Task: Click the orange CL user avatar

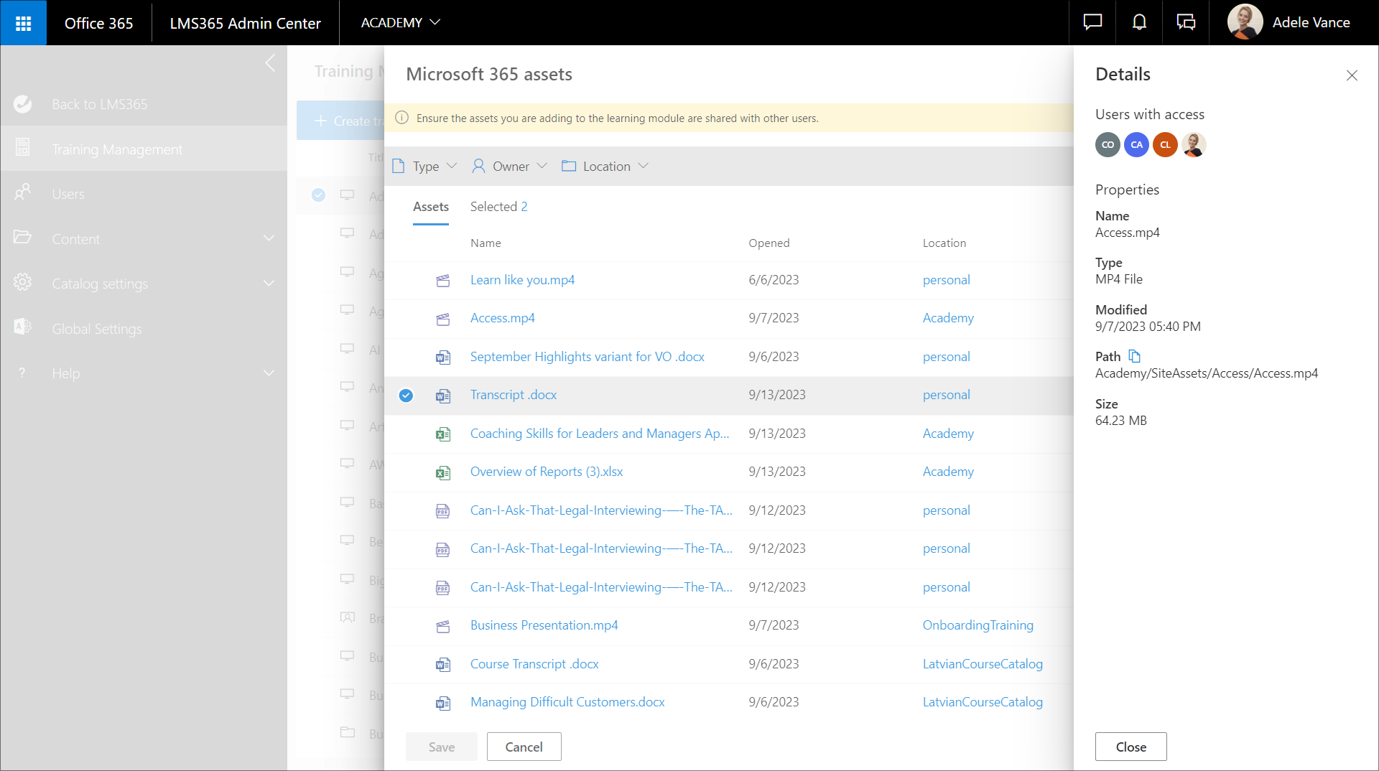Action: pos(1165,145)
